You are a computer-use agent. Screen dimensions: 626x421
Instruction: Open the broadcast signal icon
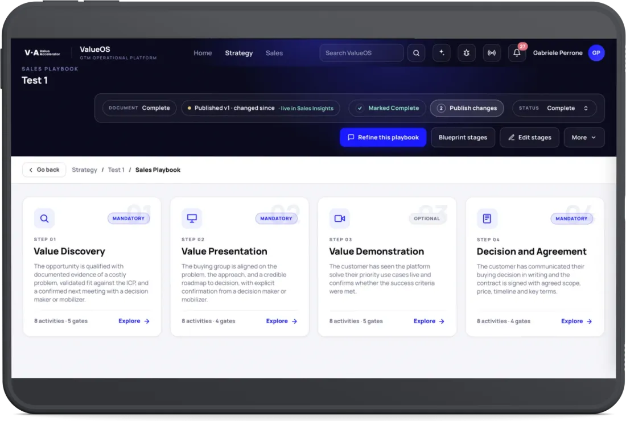coord(492,53)
